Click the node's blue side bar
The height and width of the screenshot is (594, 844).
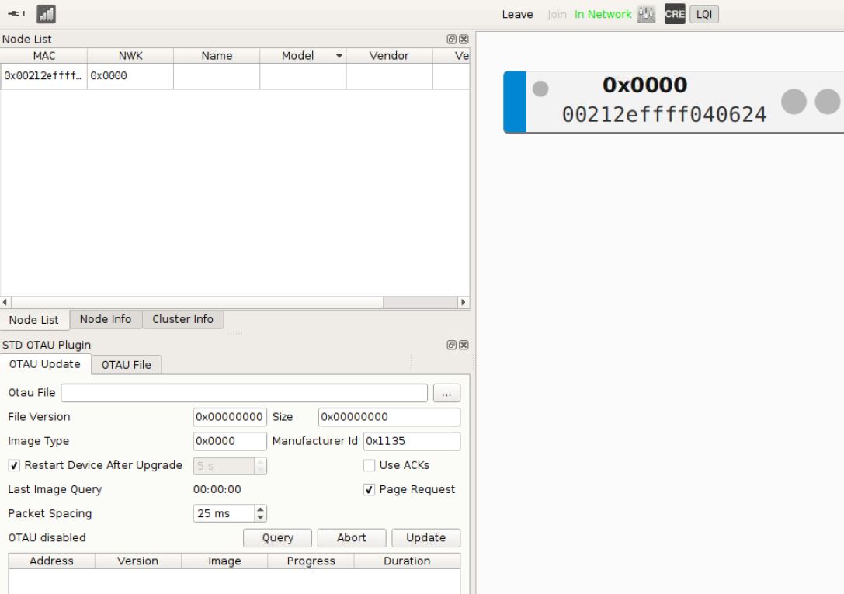coord(515,102)
